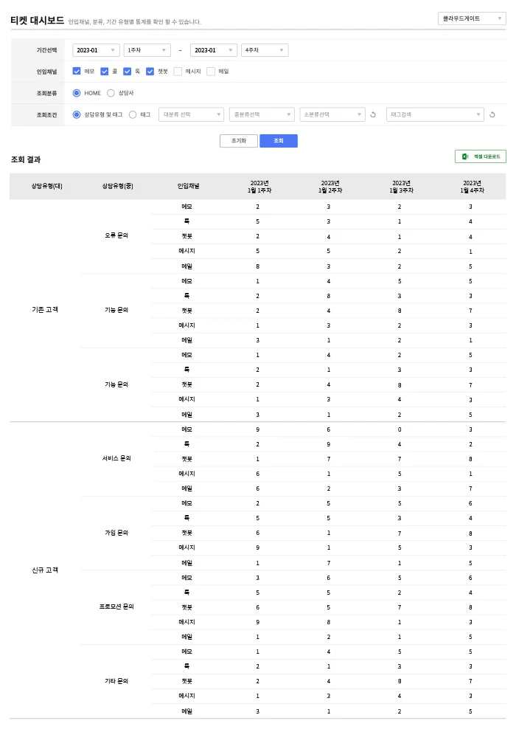Open the 1주차 week dropdown
This screenshot has height=732, width=516.
coord(146,50)
